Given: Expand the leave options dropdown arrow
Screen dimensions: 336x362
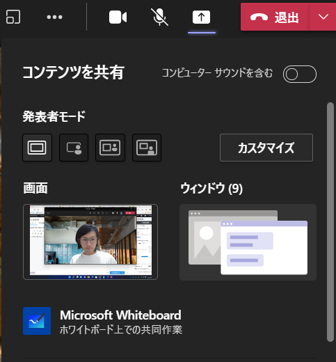Looking at the screenshot, I should 323,17.
